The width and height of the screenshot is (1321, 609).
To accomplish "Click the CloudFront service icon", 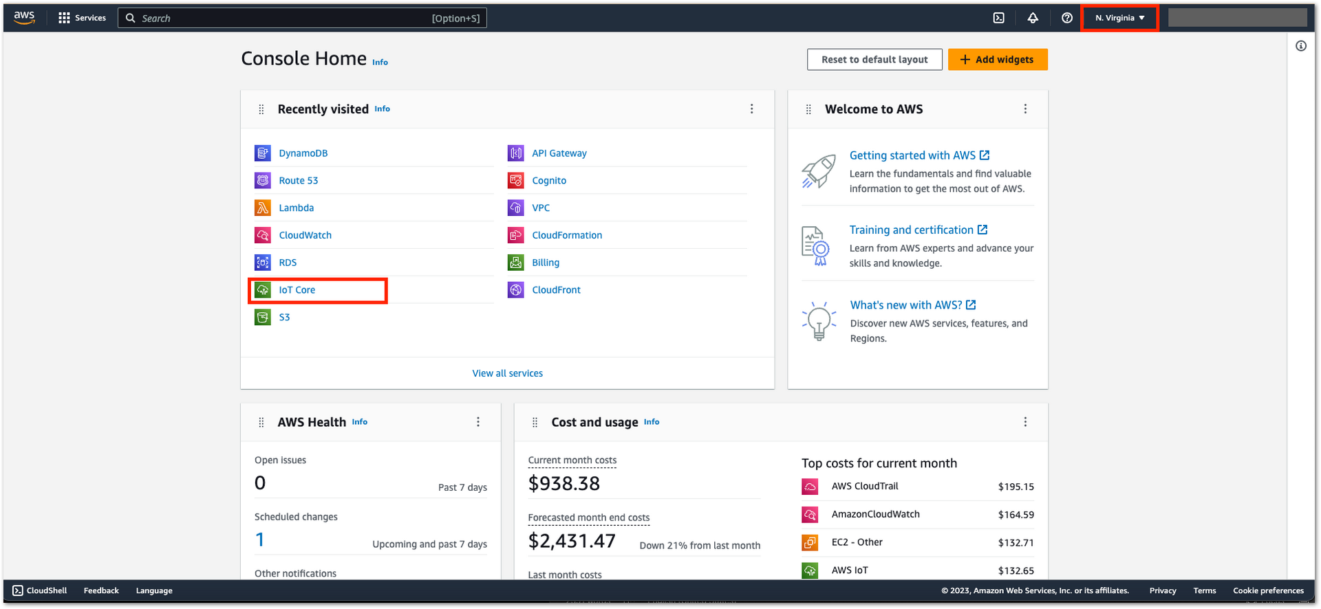I will point(516,290).
